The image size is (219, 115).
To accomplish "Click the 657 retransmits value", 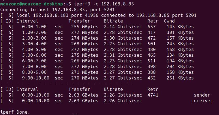I will [x=151, y=27].
